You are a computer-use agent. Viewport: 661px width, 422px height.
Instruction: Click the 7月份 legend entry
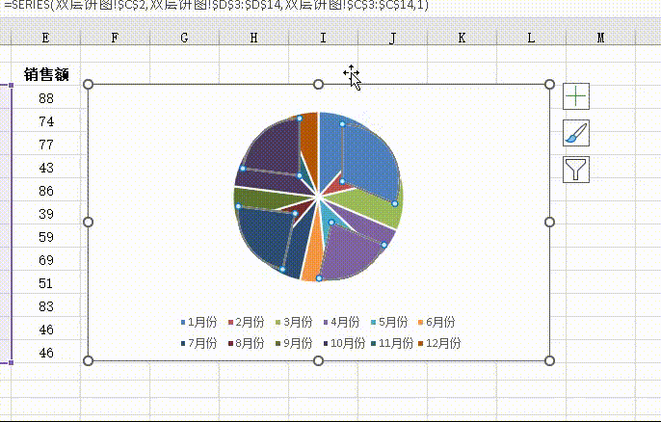pos(198,343)
